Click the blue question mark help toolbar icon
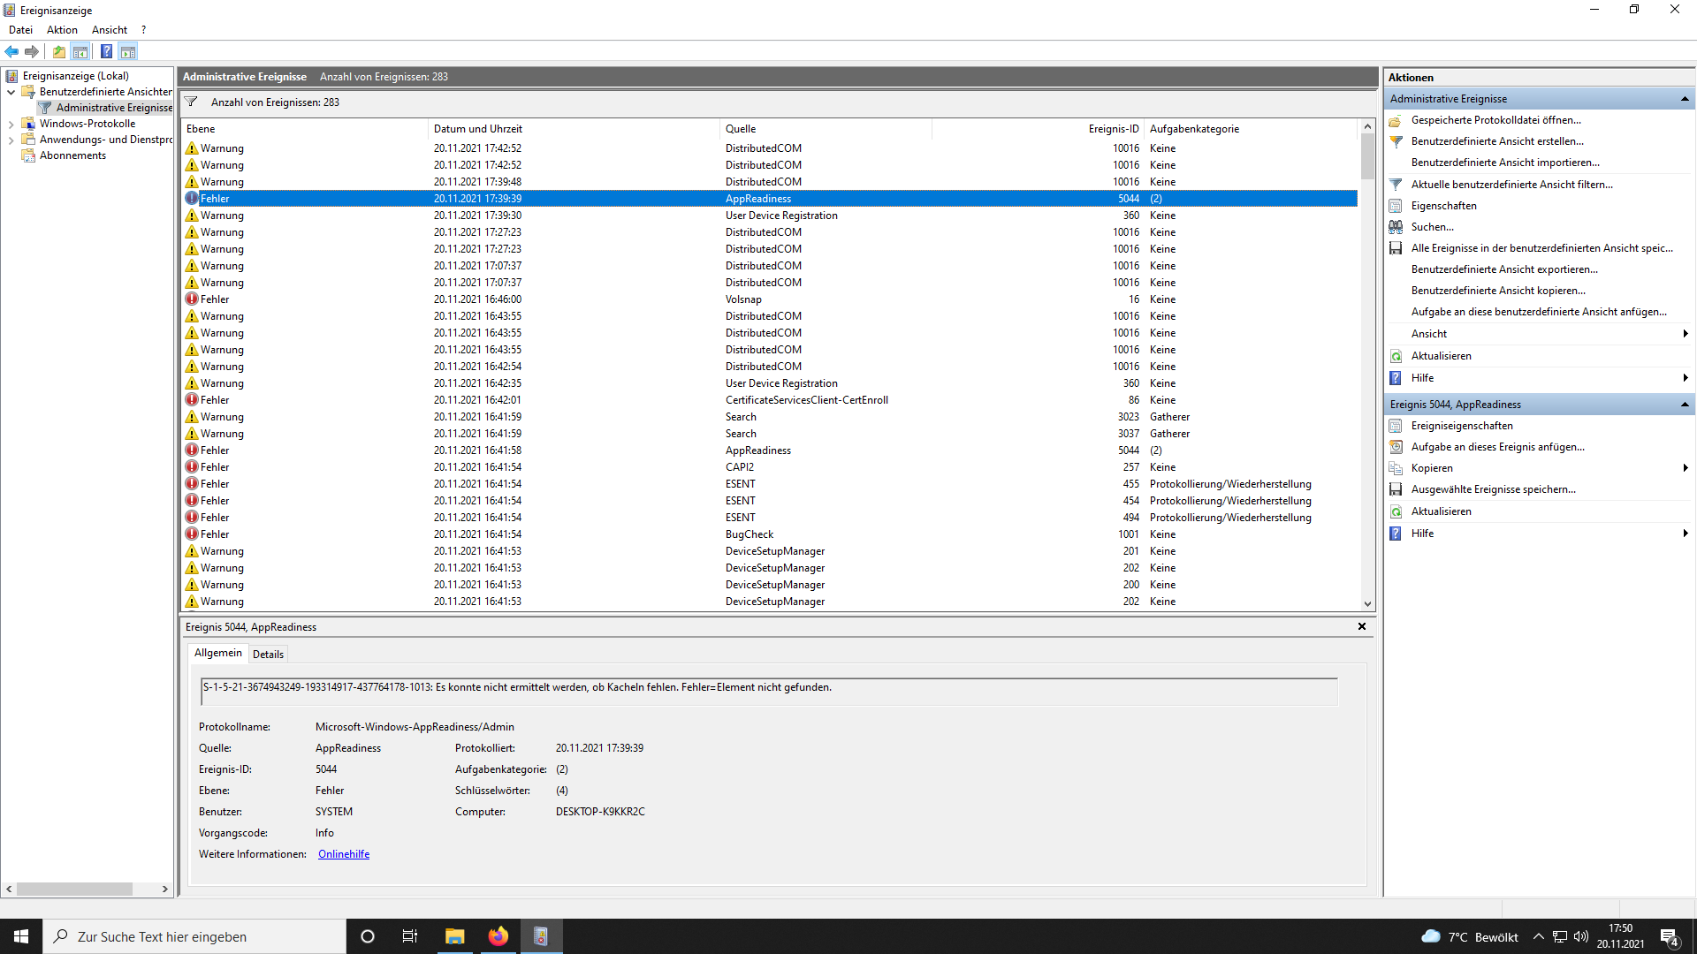Image resolution: width=1697 pixels, height=954 pixels. pos(106,51)
